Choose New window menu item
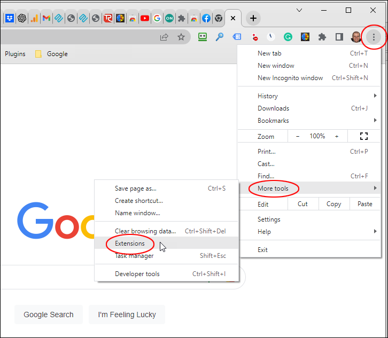The image size is (388, 338). pos(309,66)
